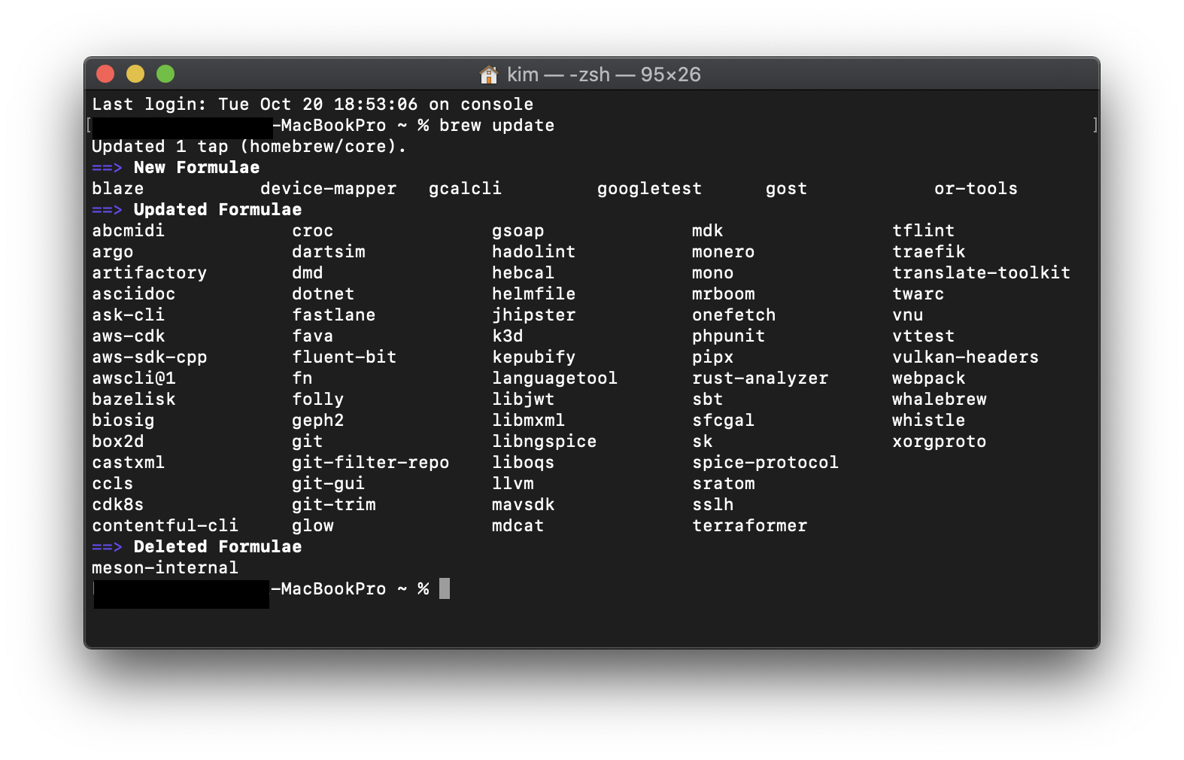Click the 'abcmidi' formula entry
Viewport: 1184px width, 760px height.
pos(128,231)
